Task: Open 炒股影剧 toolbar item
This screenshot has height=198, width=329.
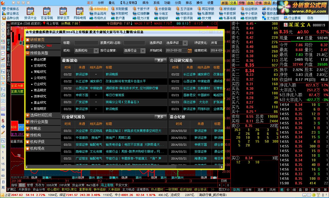Action: coord(163,9)
